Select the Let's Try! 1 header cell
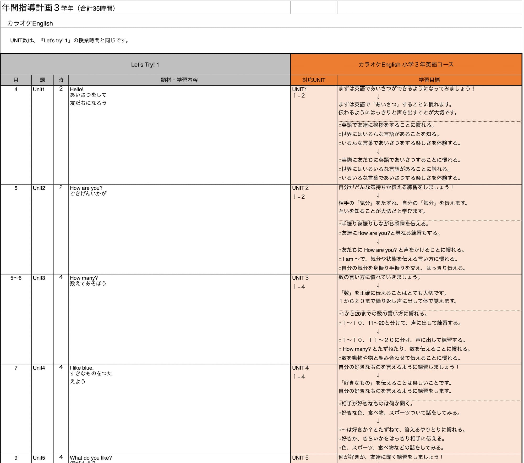Screen dimensions: 524x463 (145, 65)
